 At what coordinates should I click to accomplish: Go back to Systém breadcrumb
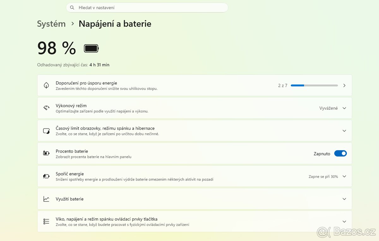51,24
